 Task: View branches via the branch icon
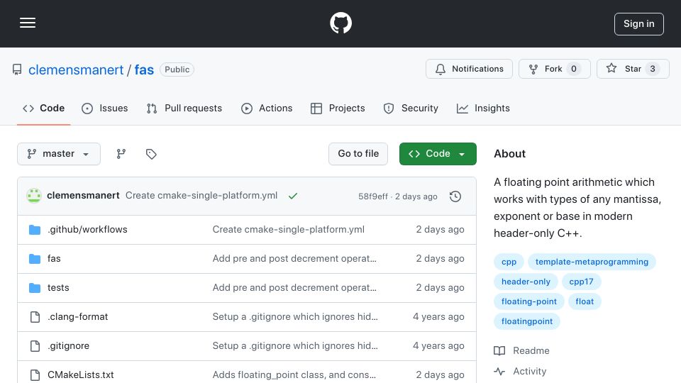tap(121, 154)
